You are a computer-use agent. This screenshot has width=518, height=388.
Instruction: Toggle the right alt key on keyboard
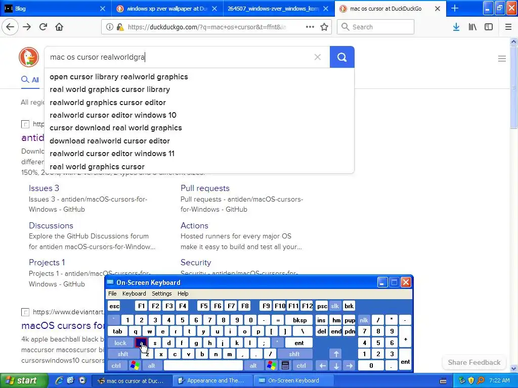pos(253,366)
